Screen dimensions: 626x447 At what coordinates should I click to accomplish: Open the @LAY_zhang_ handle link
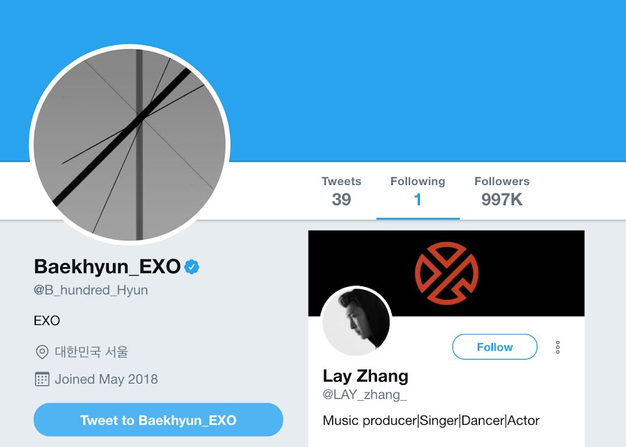coord(365,395)
